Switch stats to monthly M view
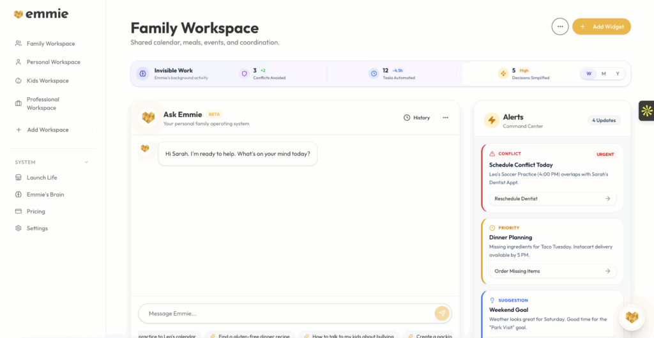Viewport: 654px width, 338px height. [x=604, y=73]
